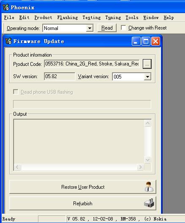Maximize the Firmware Update window
The width and height of the screenshot is (185, 223).
(146, 41)
